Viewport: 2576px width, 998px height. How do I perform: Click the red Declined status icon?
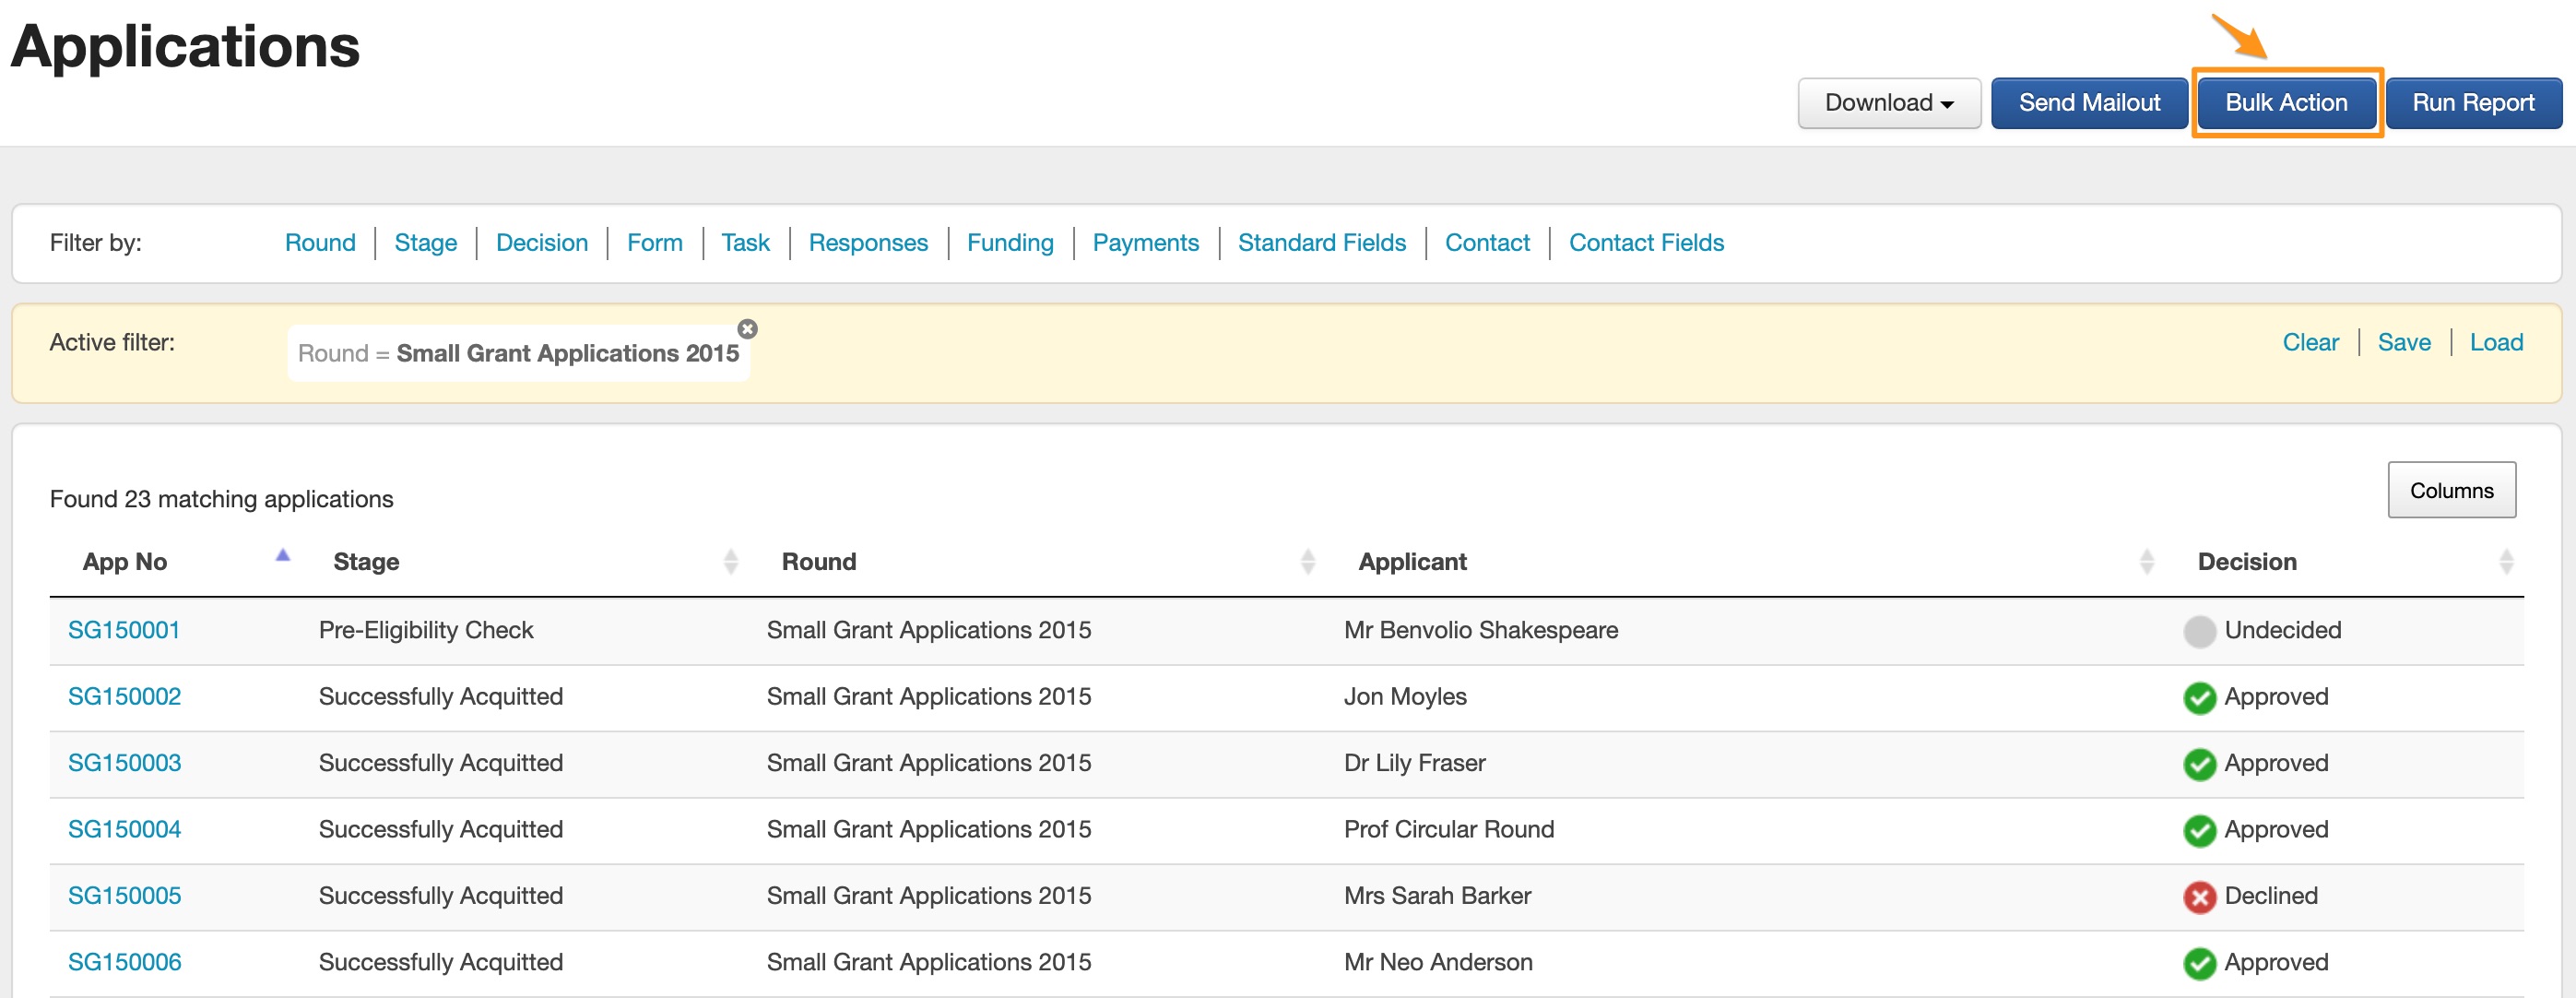point(2199,897)
